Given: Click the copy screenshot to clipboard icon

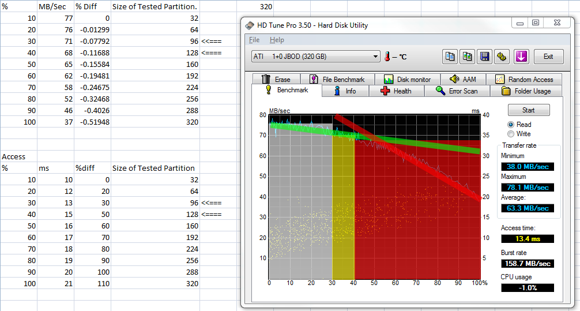Looking at the screenshot, I should pyautogui.click(x=467, y=57).
